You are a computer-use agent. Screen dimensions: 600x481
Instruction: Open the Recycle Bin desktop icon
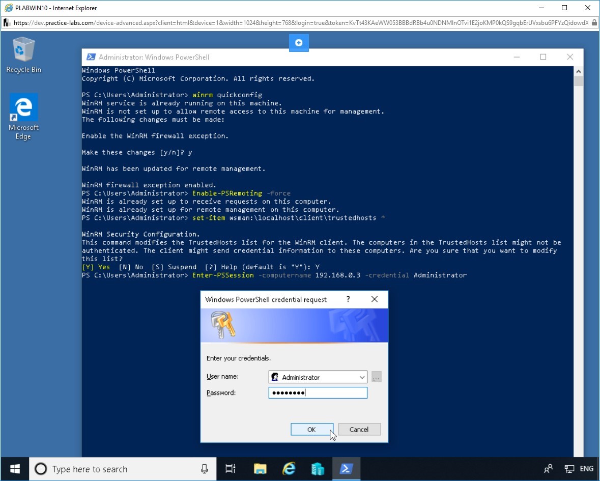[23, 55]
